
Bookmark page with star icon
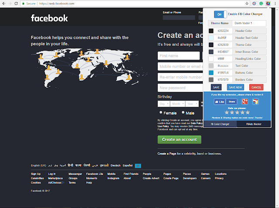pos(247,3)
